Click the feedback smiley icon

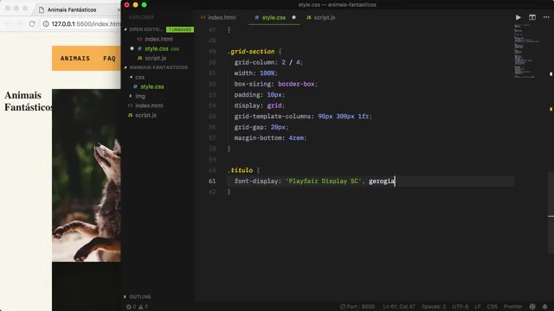pos(532,307)
